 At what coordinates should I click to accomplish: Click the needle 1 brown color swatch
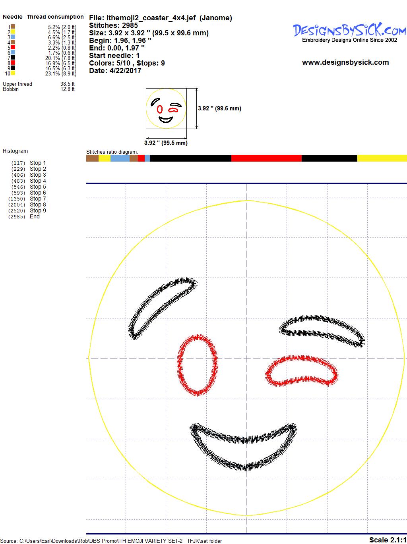pos(13,27)
